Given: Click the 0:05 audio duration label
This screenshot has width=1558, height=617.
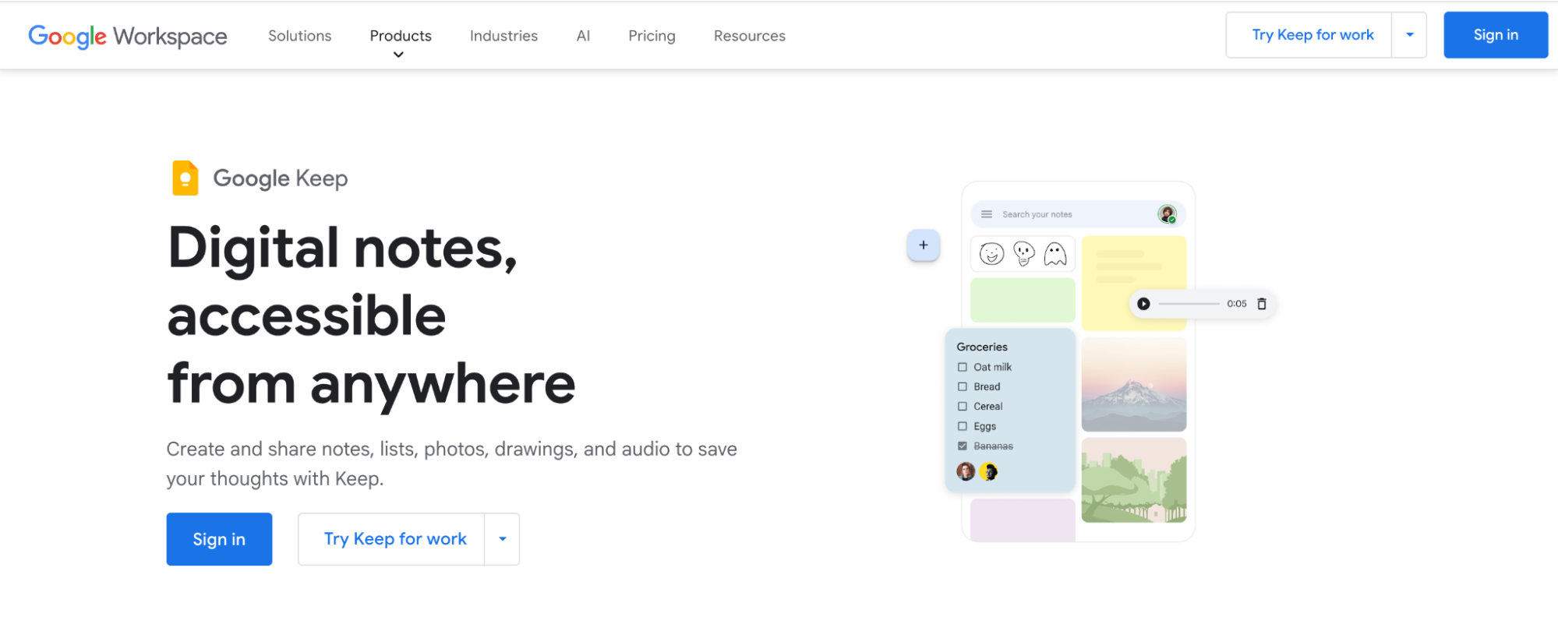Looking at the screenshot, I should pos(1236,304).
